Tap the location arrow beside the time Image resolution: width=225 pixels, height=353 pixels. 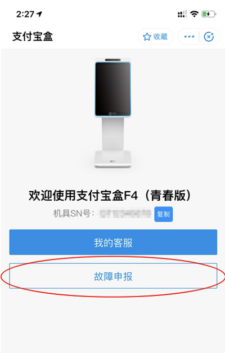39,14
